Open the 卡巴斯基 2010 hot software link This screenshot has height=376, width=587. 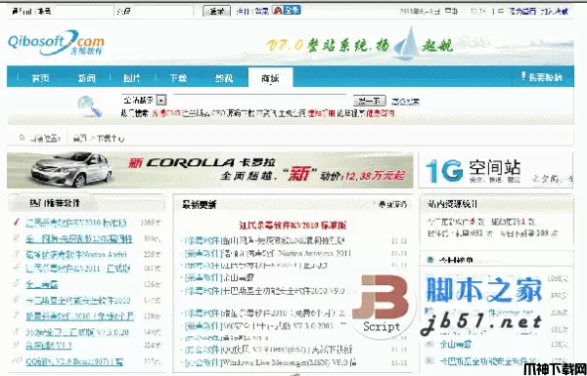[x=78, y=300]
